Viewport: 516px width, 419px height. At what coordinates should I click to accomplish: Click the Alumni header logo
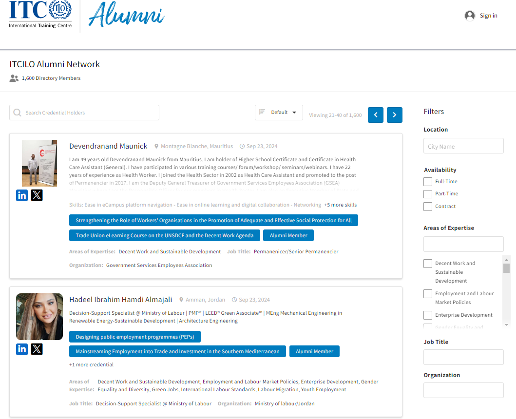[126, 16]
